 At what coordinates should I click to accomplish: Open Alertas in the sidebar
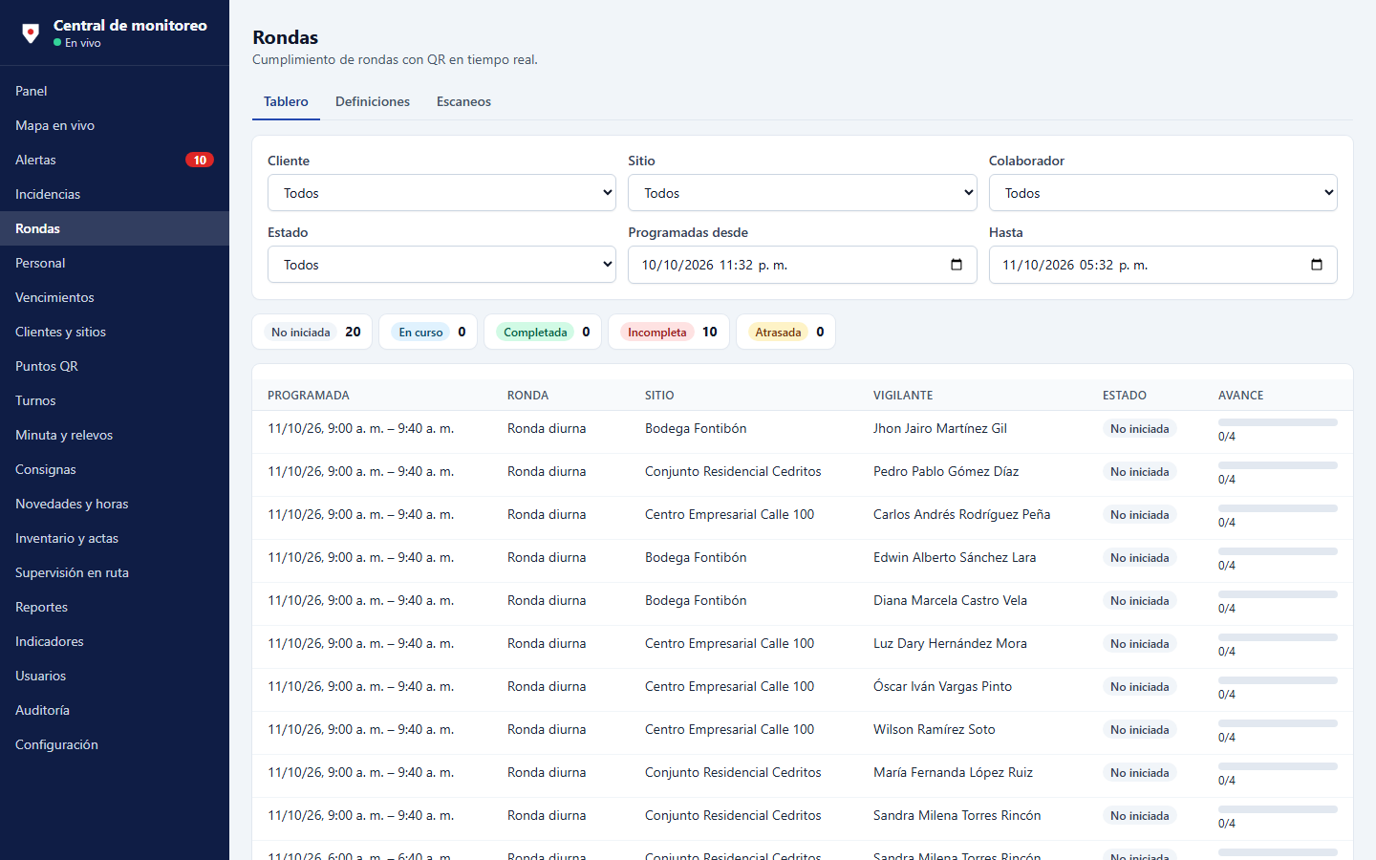click(x=115, y=160)
